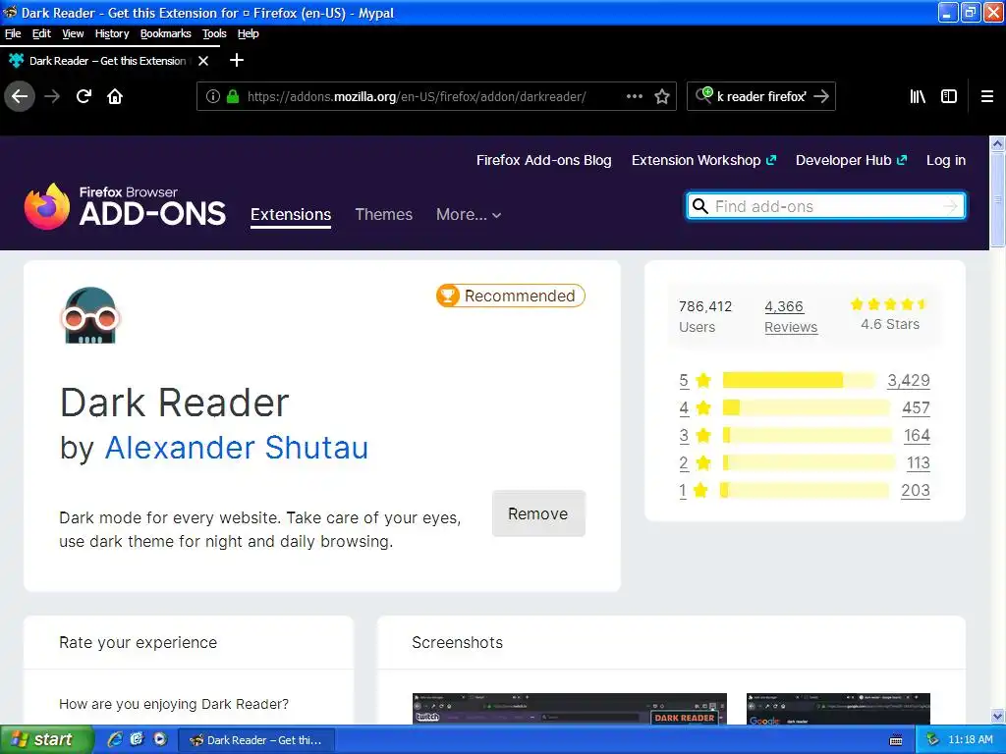
Task: Submit the search bar query arrow
Action: (820, 97)
